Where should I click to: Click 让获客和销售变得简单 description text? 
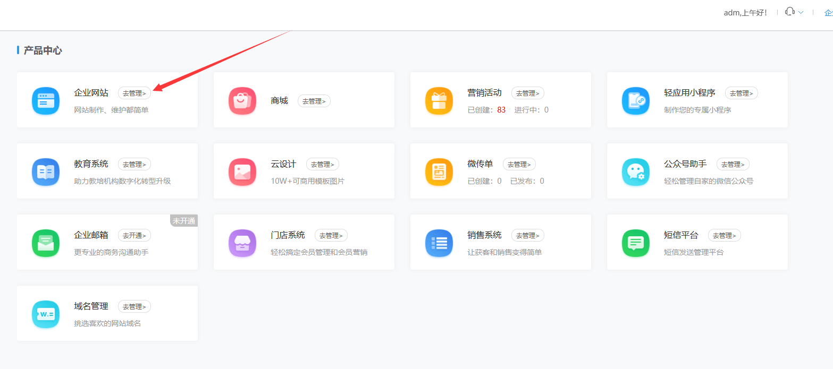pos(504,252)
